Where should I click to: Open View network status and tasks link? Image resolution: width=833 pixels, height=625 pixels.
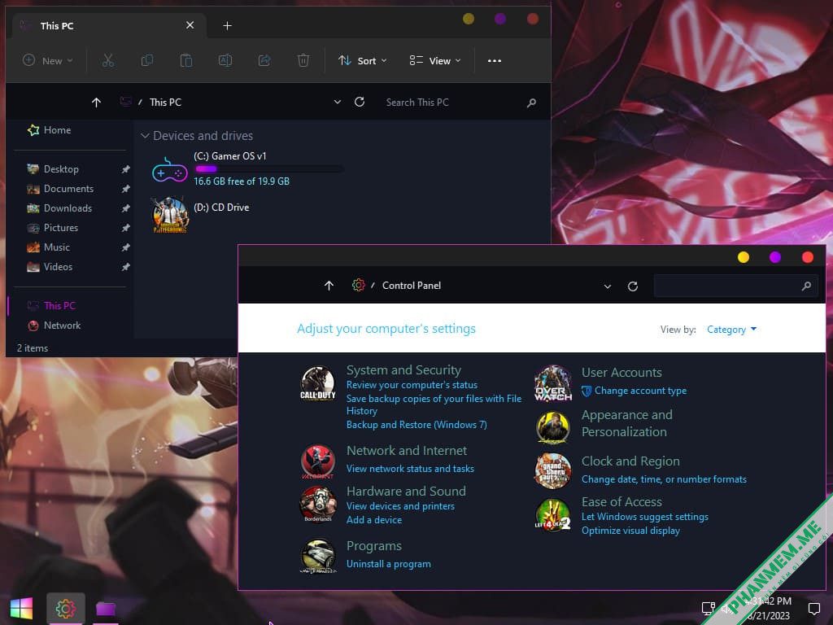coord(410,469)
